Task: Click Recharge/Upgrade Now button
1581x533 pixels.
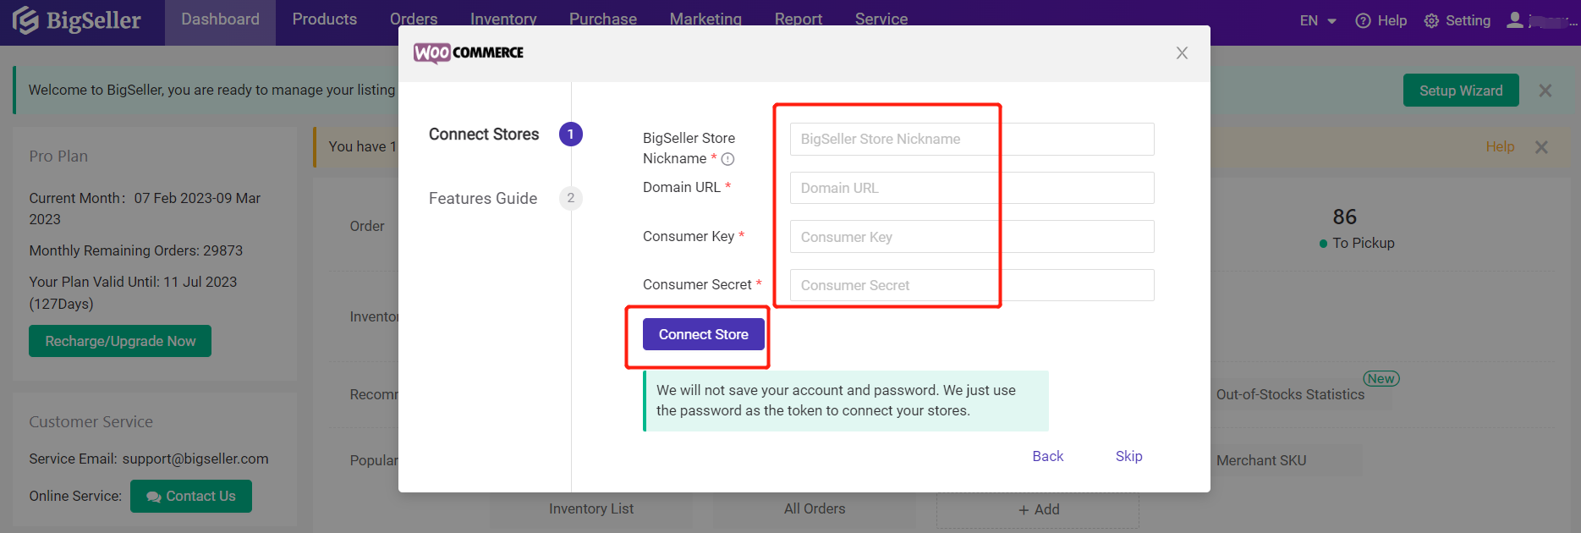Action: pos(120,341)
